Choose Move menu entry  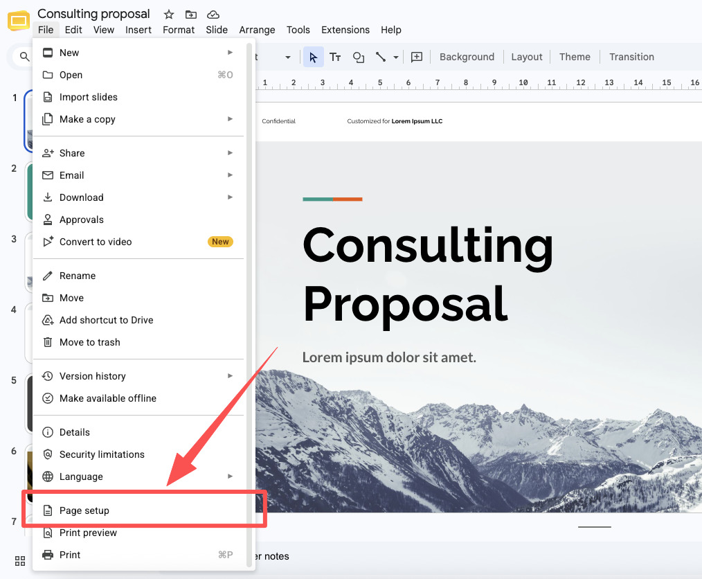(138, 298)
